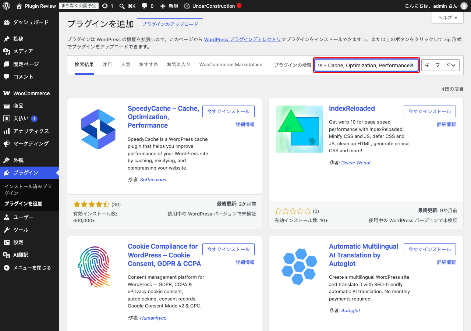Install SpeedyCache with 今すぐインストール
This screenshot has height=331, width=471.
(x=229, y=111)
